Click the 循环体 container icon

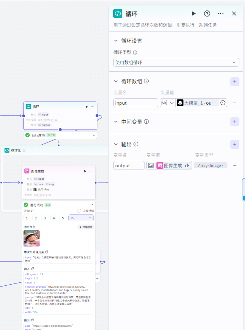point(7,150)
